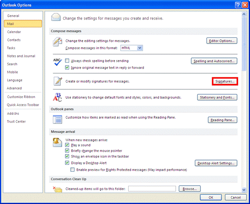Select the Mail category

(23, 24)
